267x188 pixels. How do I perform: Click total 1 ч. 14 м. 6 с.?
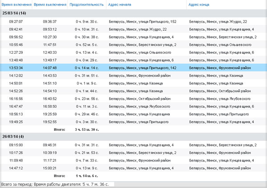pos(87,176)
